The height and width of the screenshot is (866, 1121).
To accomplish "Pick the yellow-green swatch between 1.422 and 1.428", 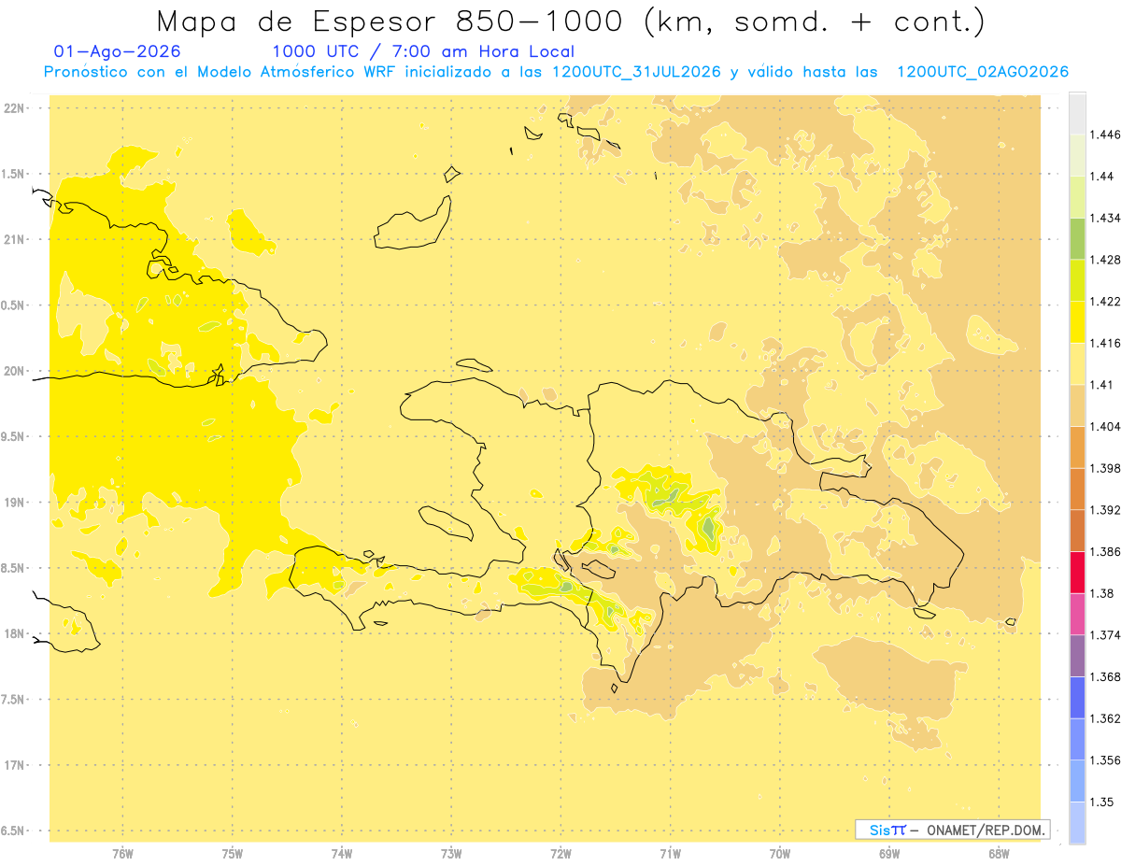I will pyautogui.click(x=1077, y=279).
